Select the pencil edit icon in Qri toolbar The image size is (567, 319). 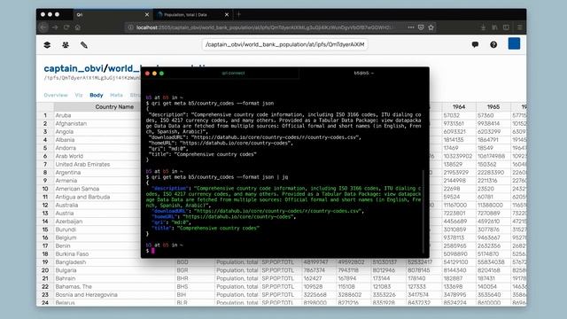[x=84, y=45]
